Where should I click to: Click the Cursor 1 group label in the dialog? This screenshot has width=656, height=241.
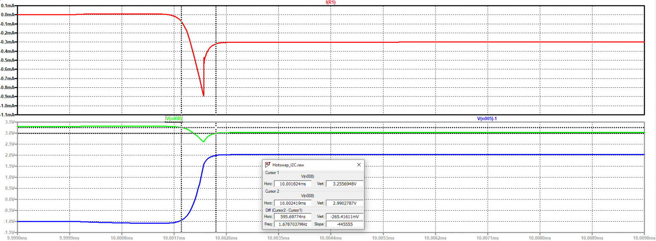coord(272,173)
